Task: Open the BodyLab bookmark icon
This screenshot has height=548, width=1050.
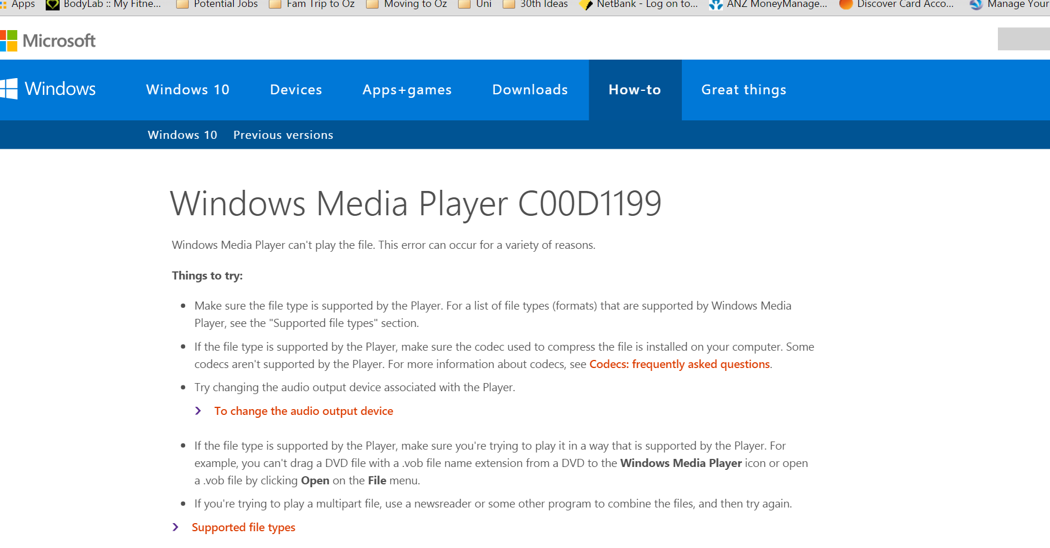Action: (x=53, y=5)
